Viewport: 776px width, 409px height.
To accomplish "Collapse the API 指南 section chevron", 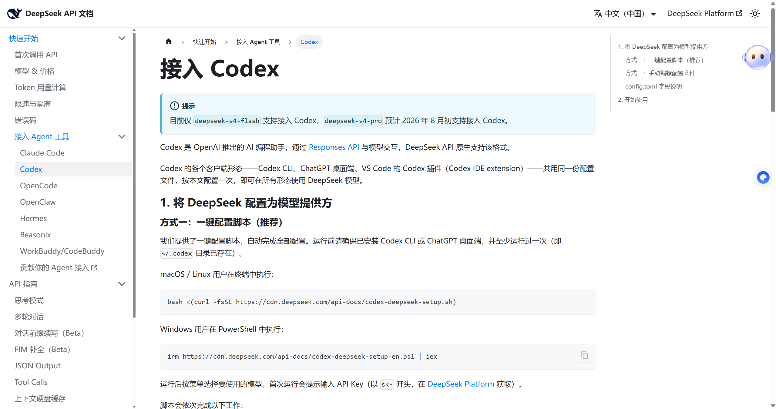I will pyautogui.click(x=122, y=284).
